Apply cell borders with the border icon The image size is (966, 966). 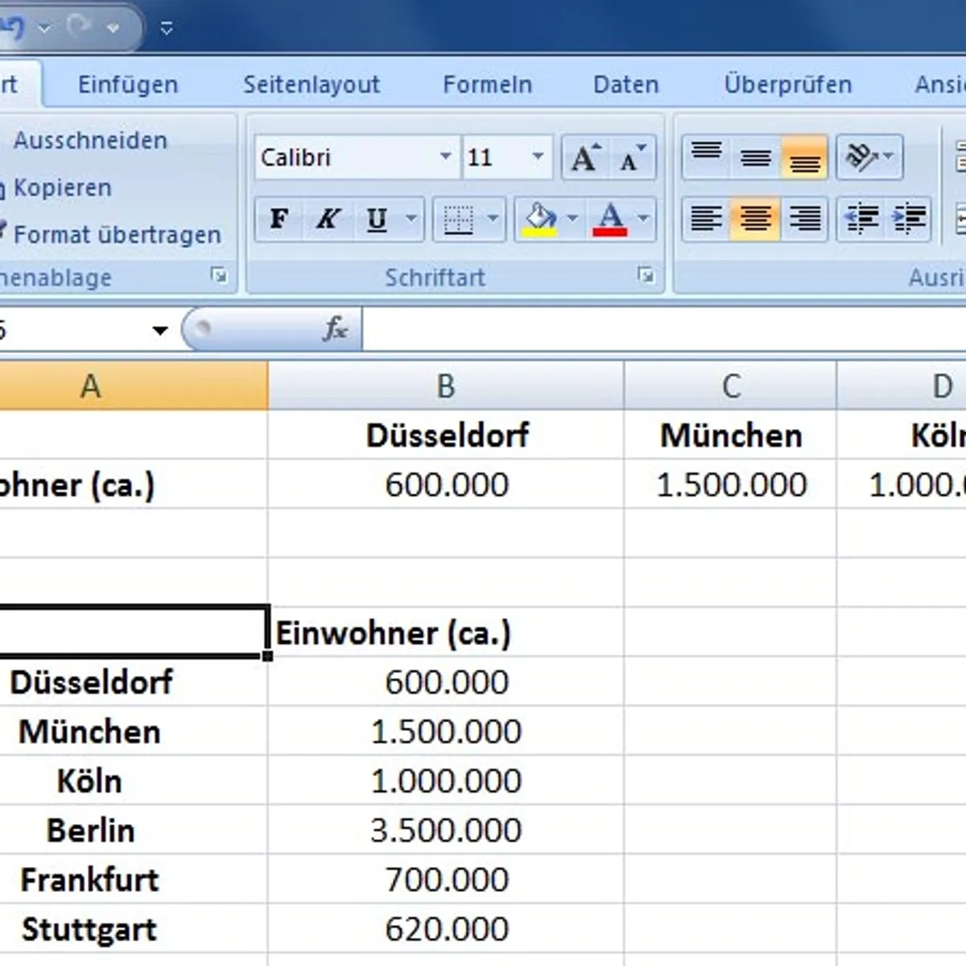click(458, 219)
